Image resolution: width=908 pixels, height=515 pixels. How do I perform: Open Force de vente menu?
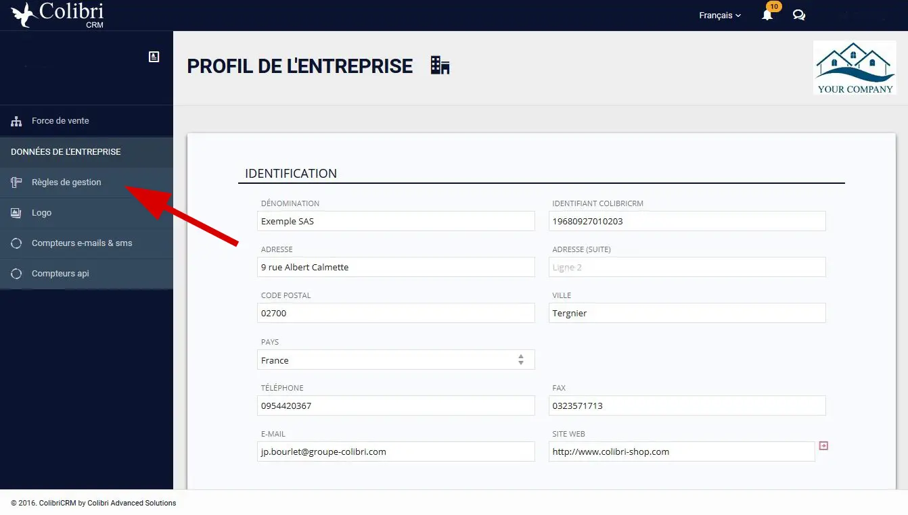click(x=87, y=121)
